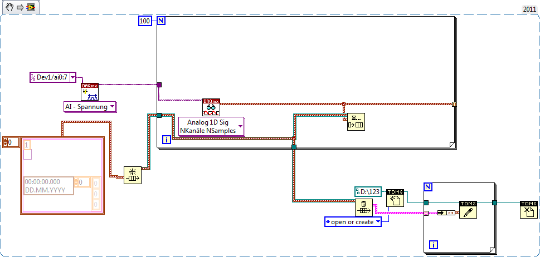Click the output tunnel on first loop right edge

point(454,104)
